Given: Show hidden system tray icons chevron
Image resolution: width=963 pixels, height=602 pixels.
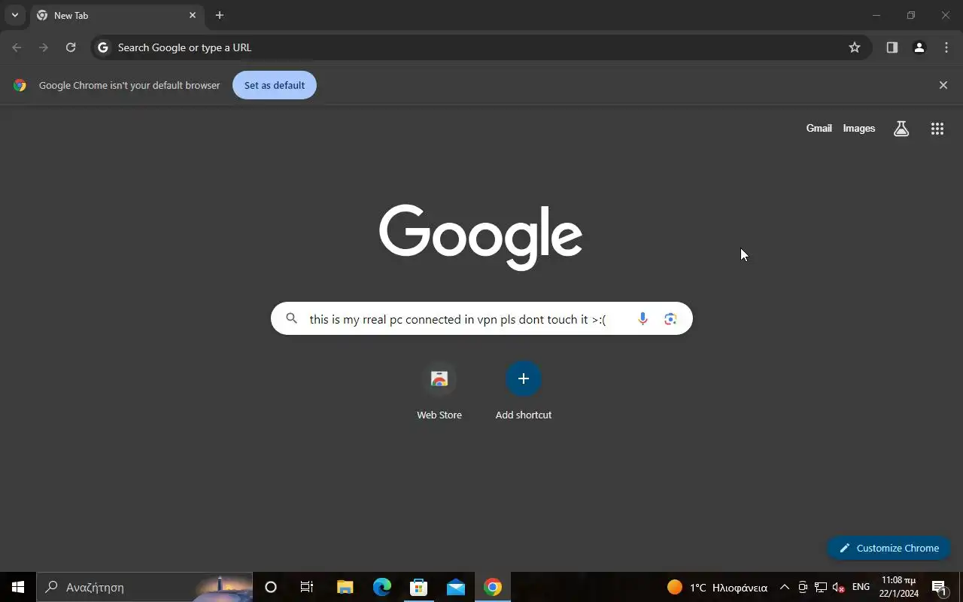Looking at the screenshot, I should 785,587.
